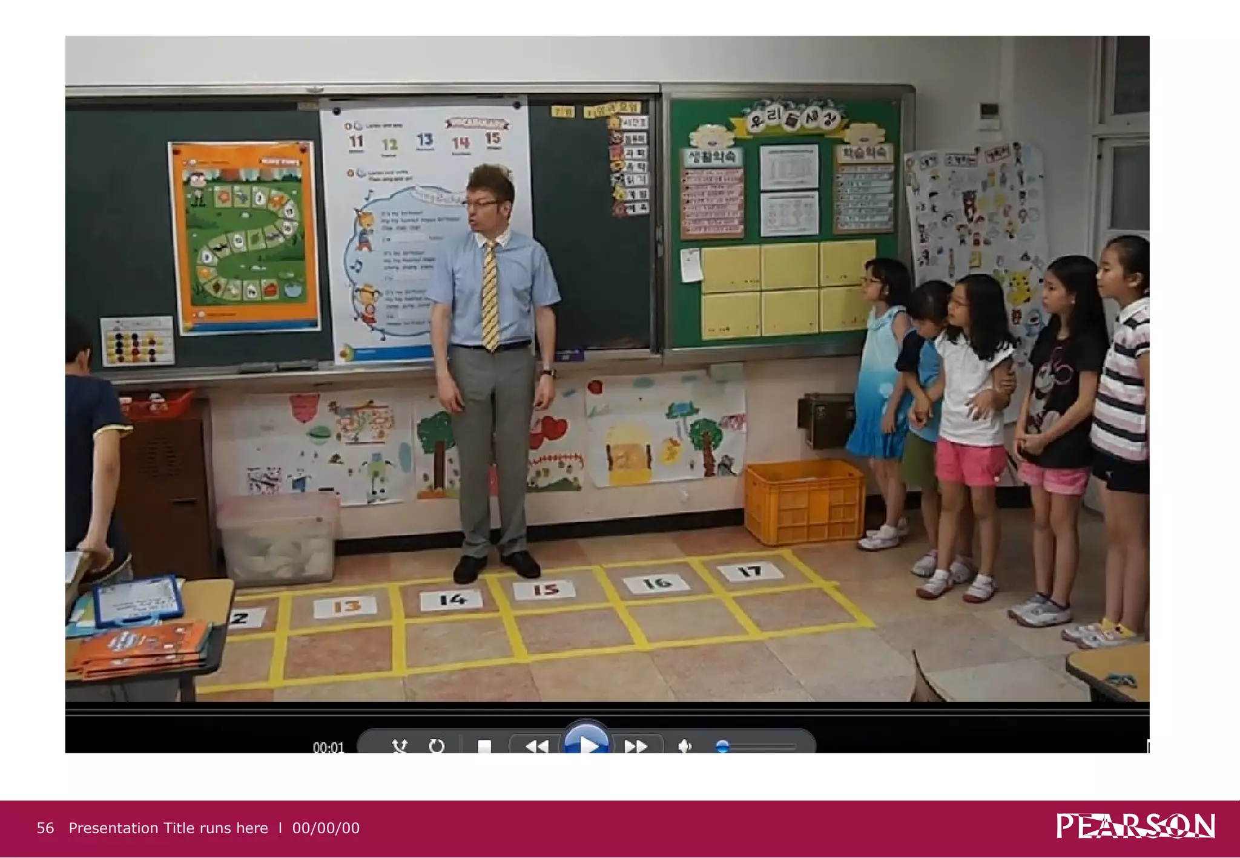1240x858 pixels.
Task: Toggle shuffle mode in player
Action: point(400,746)
